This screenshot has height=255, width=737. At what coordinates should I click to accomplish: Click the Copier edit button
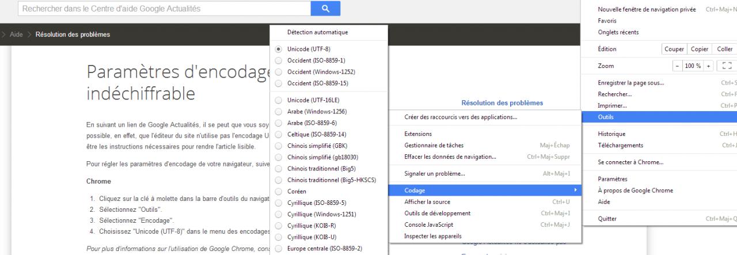[x=700, y=50]
